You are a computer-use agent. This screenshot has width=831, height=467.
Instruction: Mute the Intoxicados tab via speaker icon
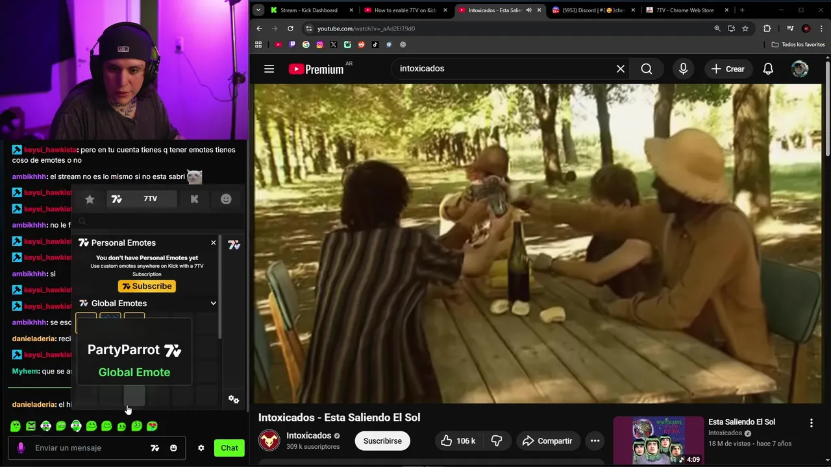(x=528, y=10)
